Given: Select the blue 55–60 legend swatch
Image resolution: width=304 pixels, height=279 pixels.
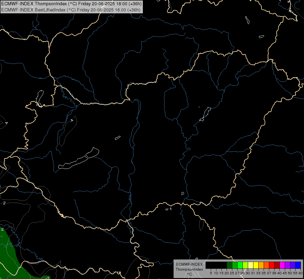Looking at the screenshot, I should point(298,265).
